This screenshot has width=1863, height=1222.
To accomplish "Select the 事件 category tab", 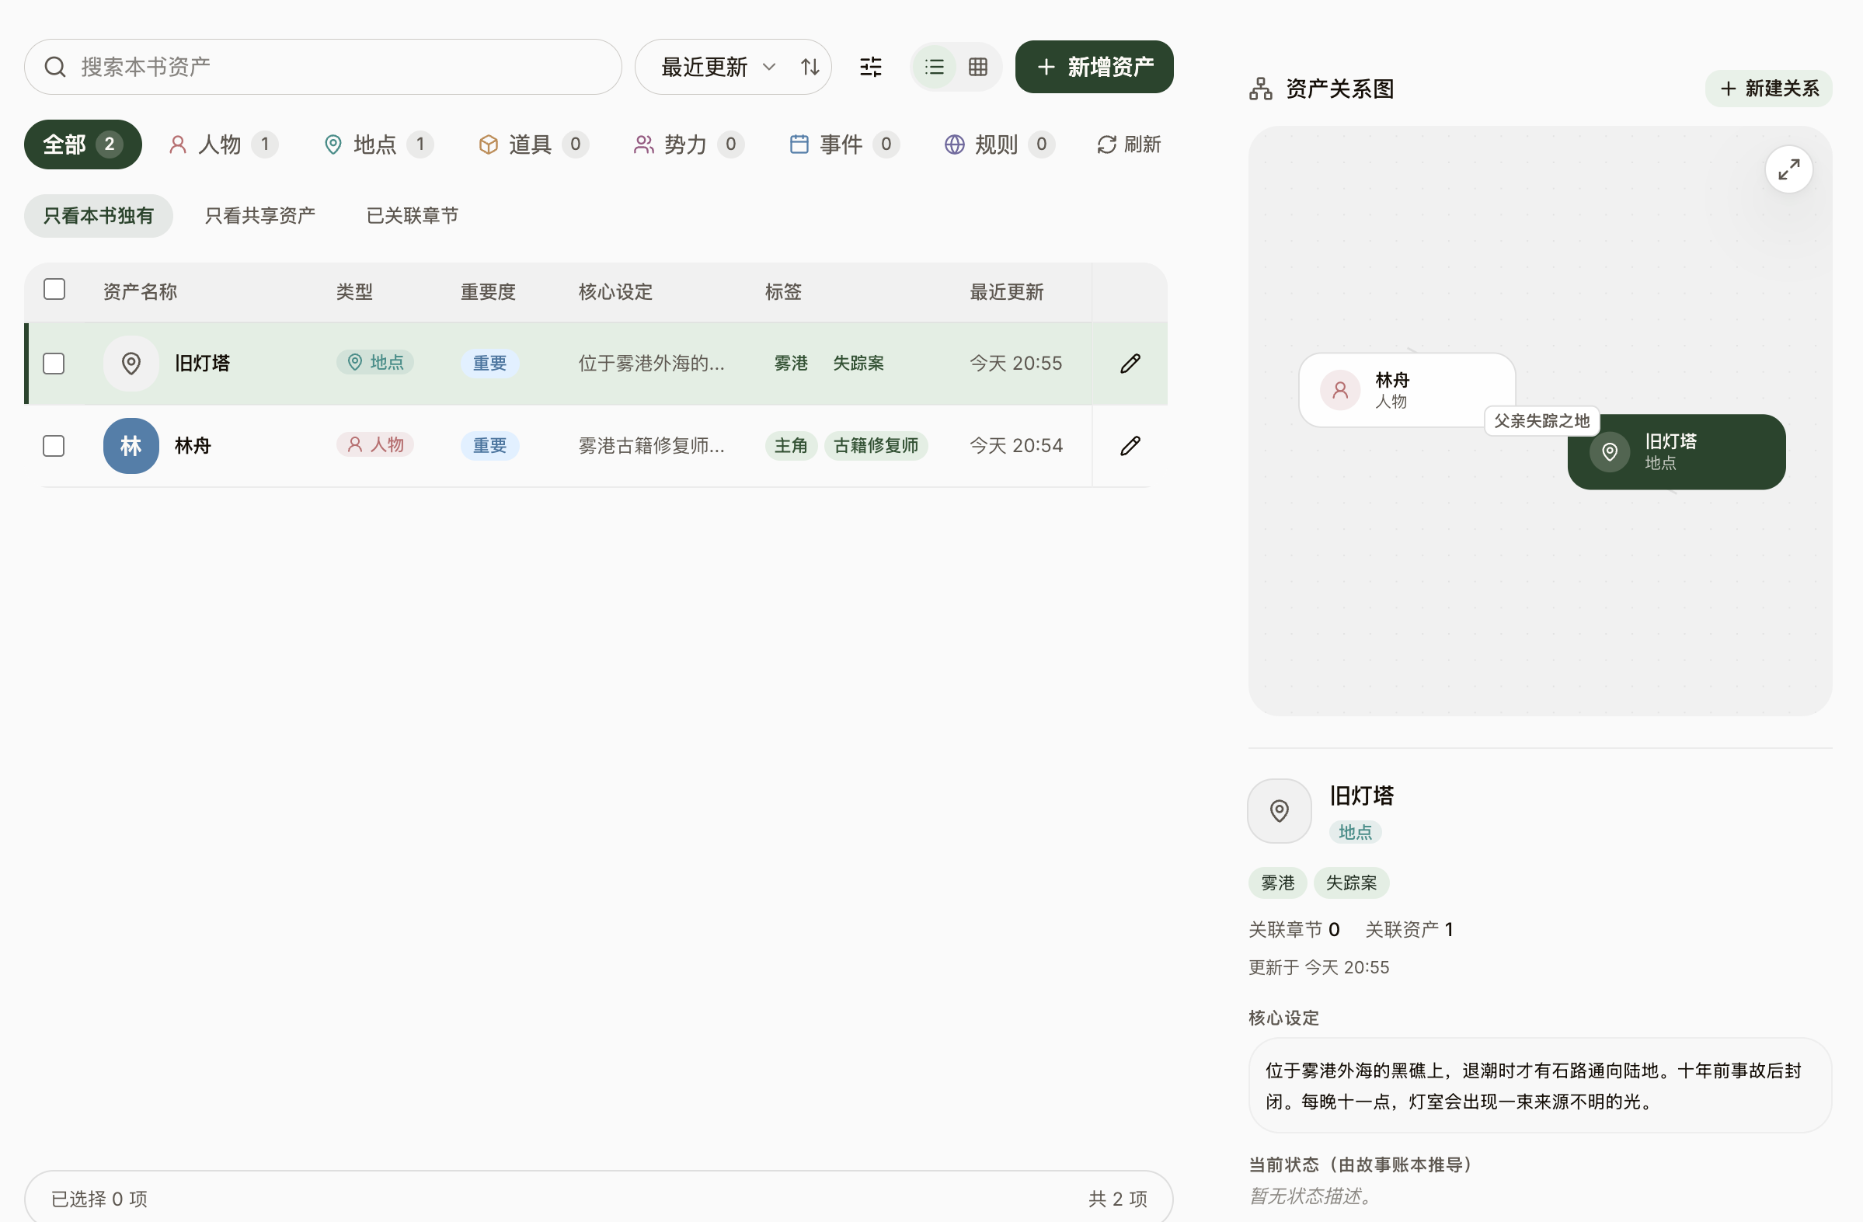I will pyautogui.click(x=844, y=144).
